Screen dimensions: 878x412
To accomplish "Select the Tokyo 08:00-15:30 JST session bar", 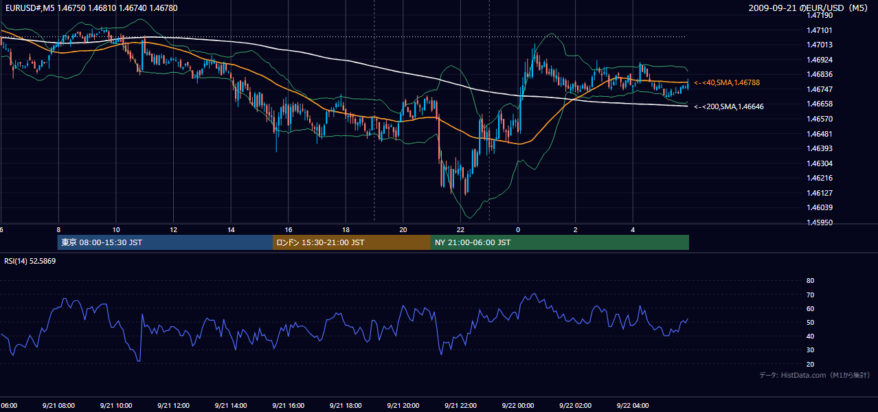I will point(165,242).
